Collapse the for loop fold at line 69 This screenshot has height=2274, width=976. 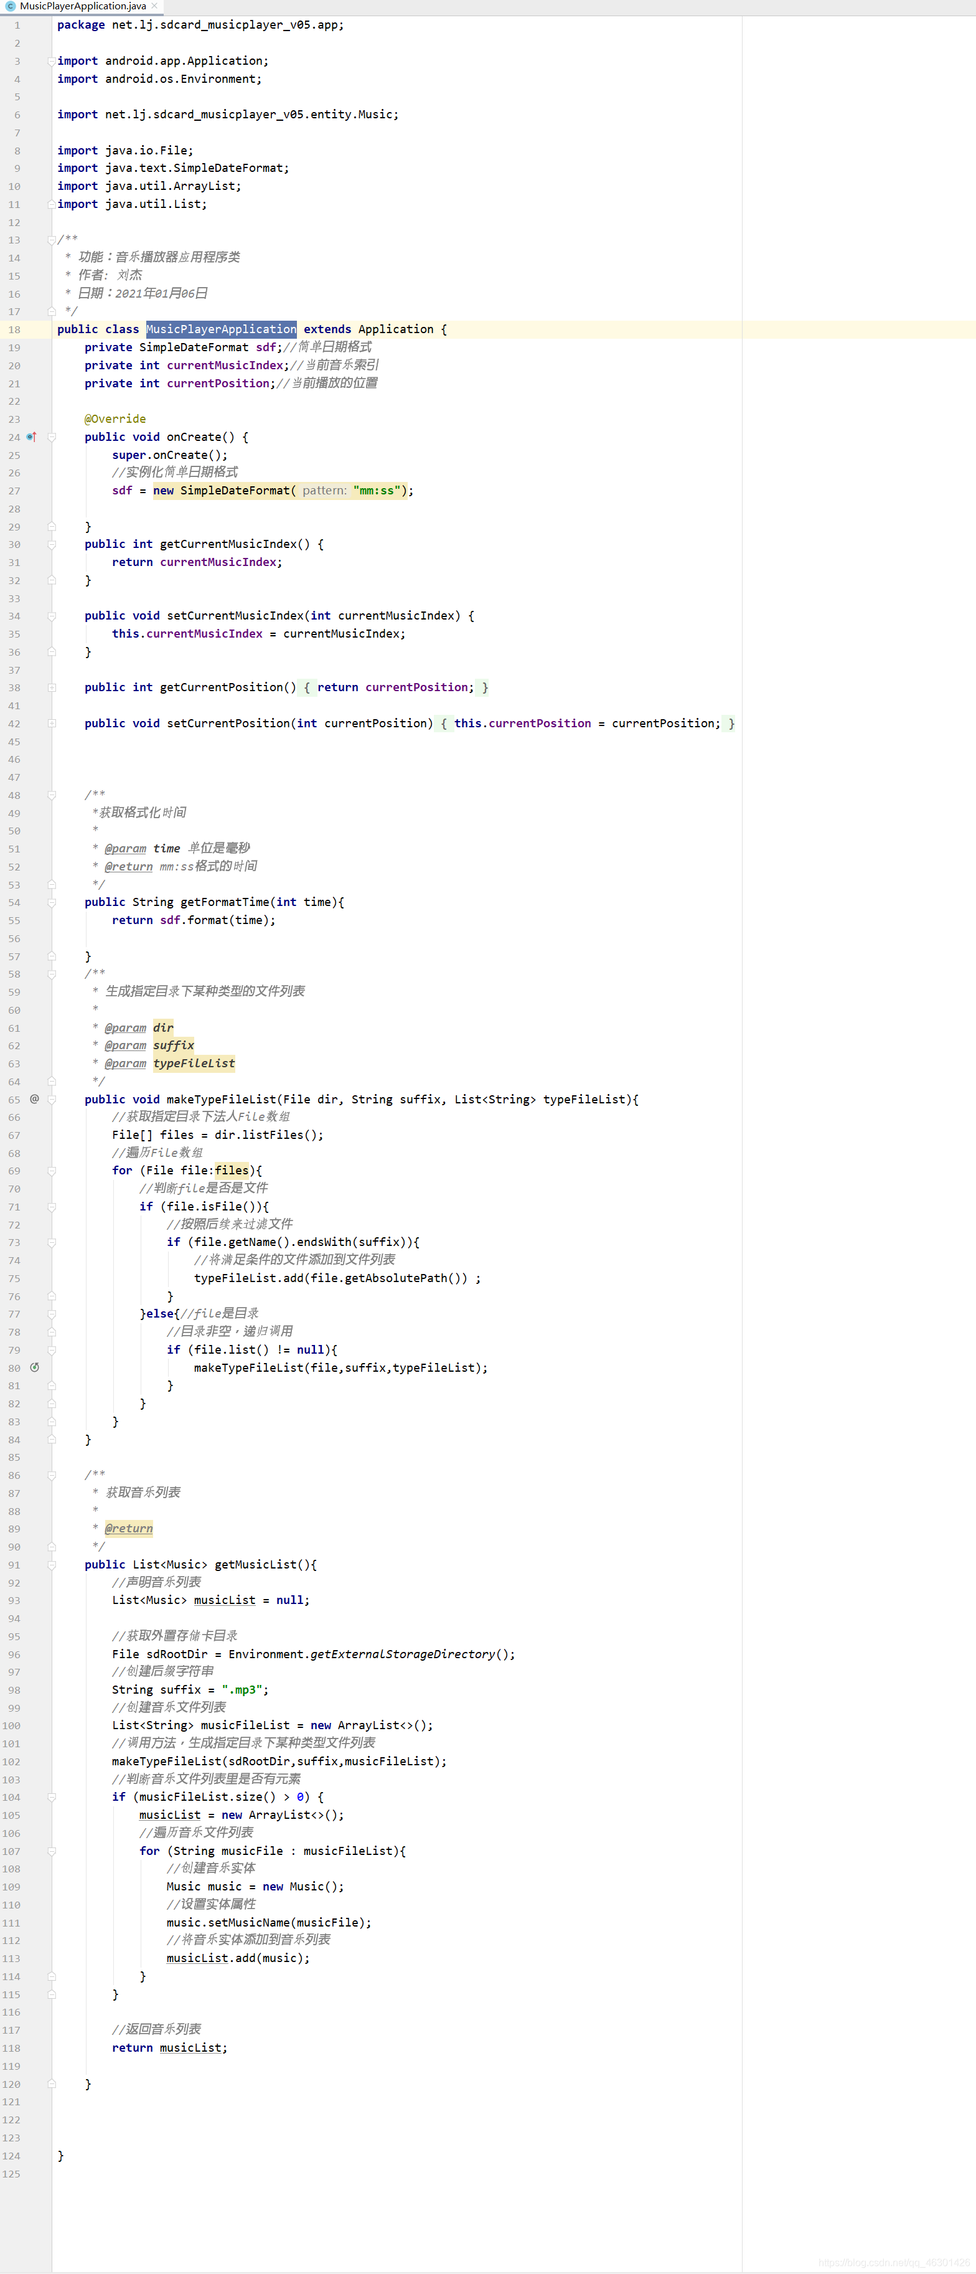pyautogui.click(x=51, y=1171)
